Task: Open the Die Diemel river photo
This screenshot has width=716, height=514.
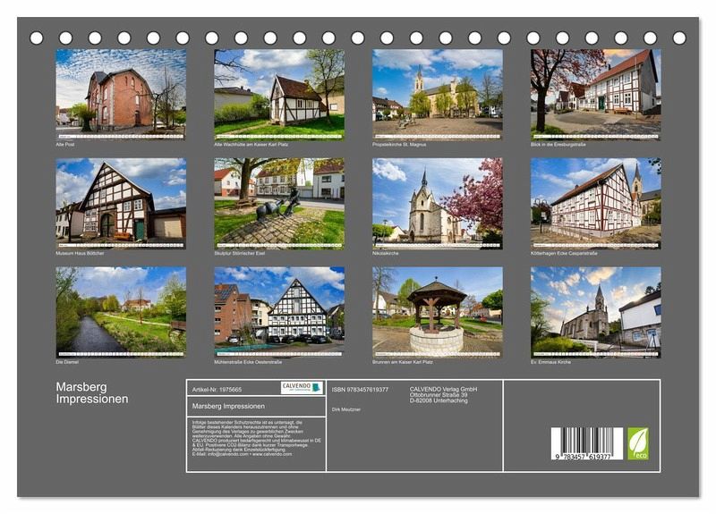Action: point(121,309)
